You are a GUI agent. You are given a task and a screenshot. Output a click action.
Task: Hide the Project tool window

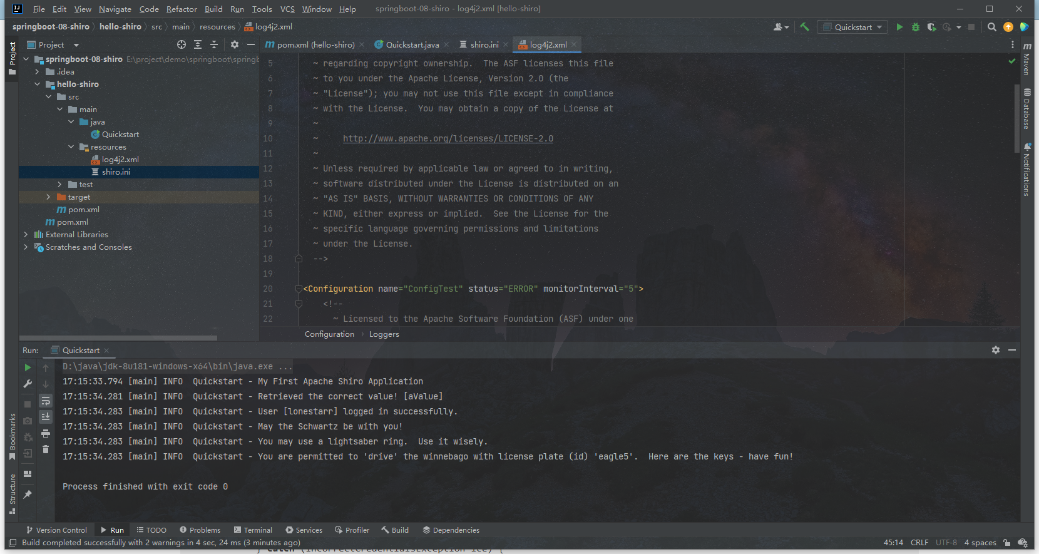251,44
